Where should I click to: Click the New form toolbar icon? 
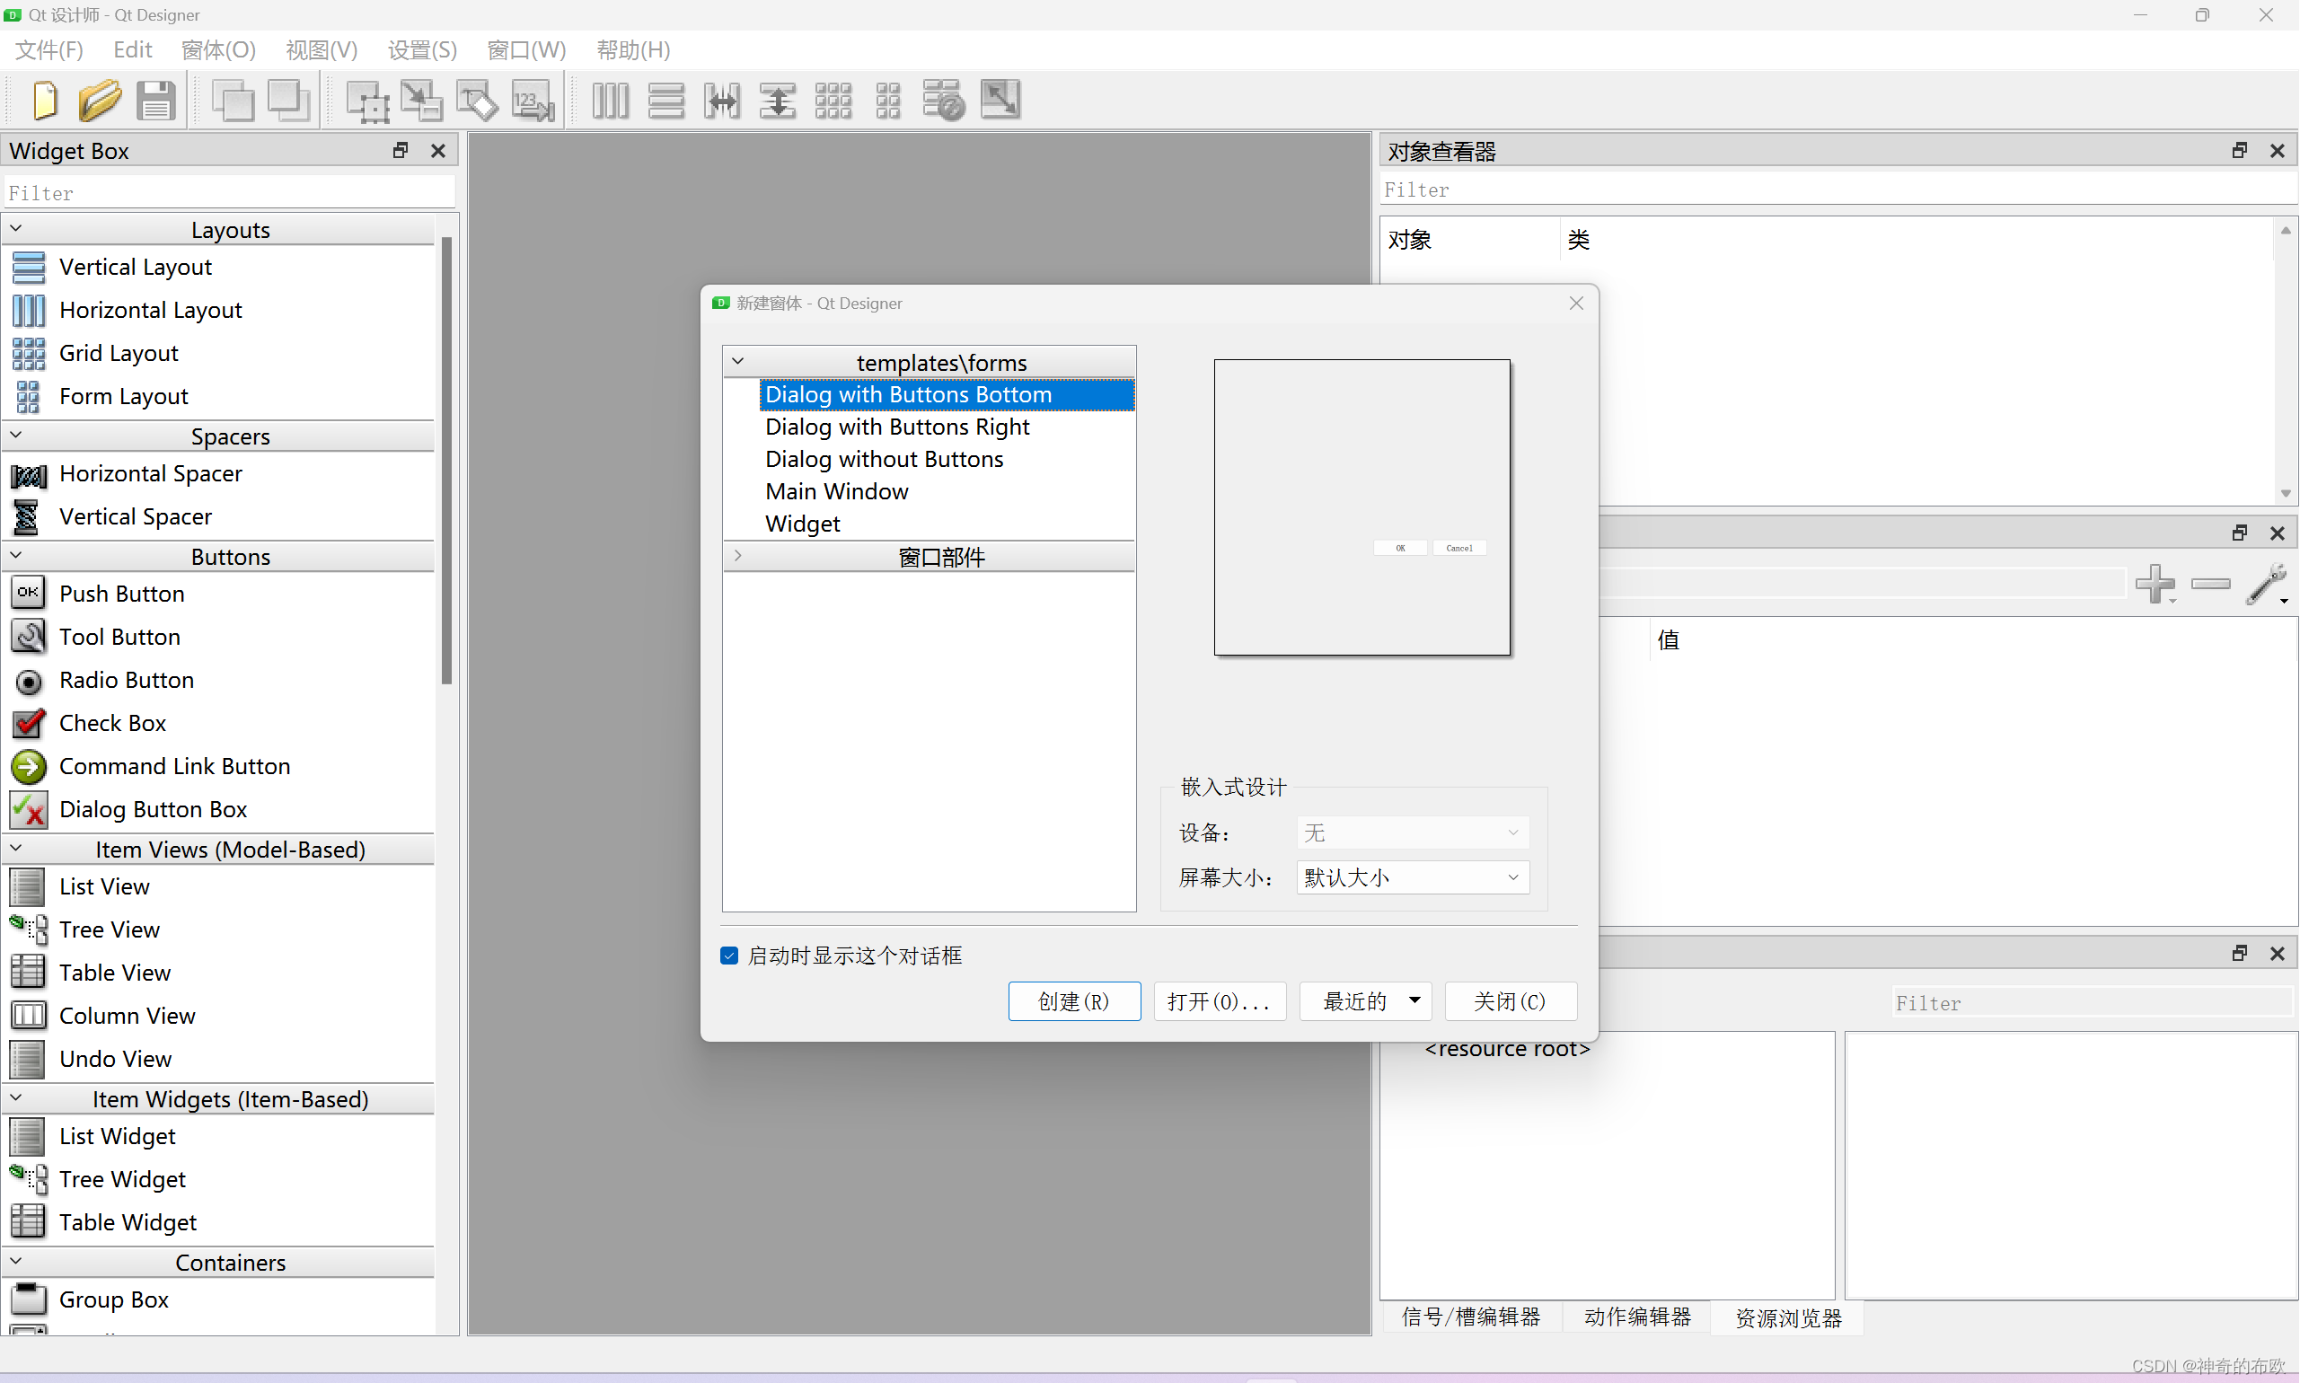(x=44, y=101)
